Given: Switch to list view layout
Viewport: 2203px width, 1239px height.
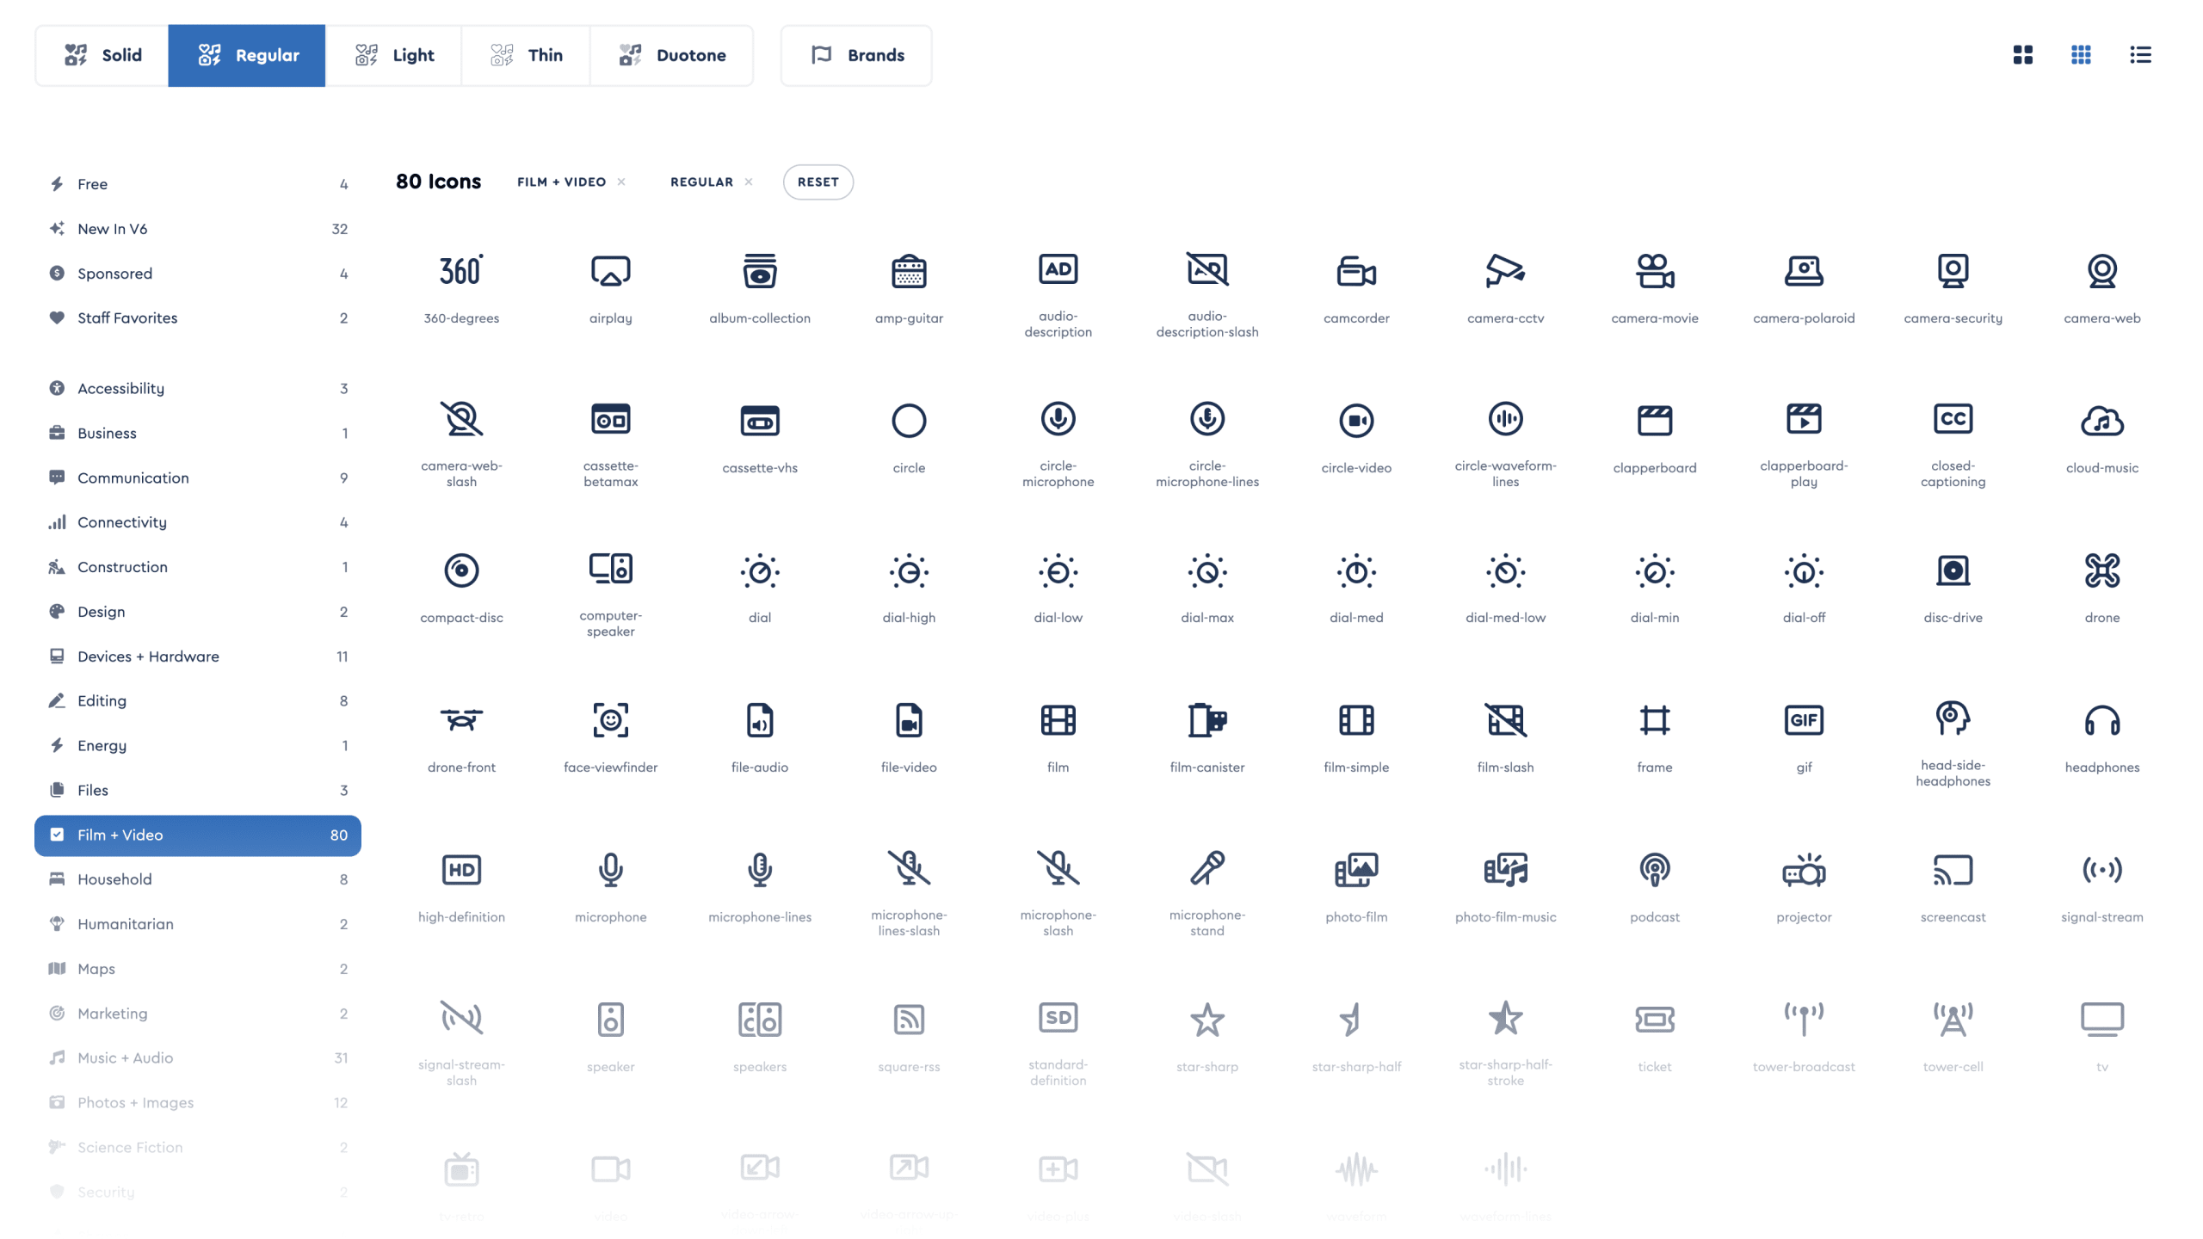Looking at the screenshot, I should coord(2139,55).
